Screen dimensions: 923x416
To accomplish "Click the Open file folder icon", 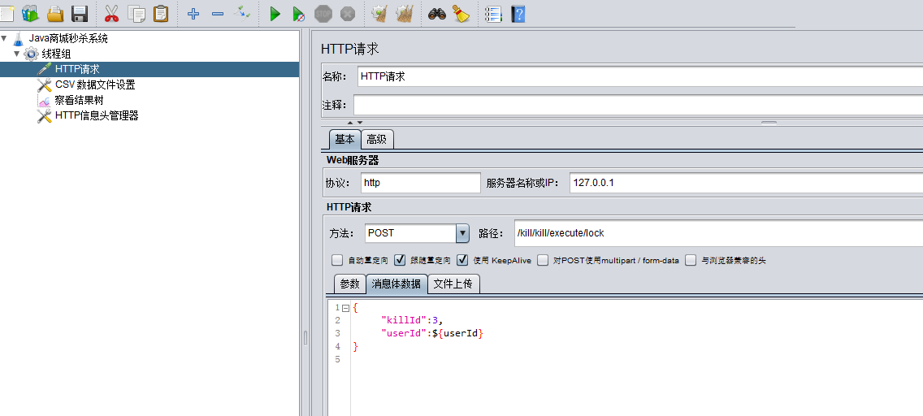I will point(55,14).
